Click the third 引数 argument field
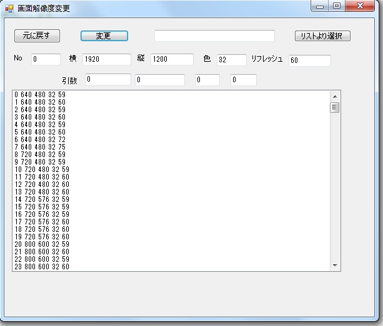Viewport: 383px width, 326px height. [x=207, y=80]
